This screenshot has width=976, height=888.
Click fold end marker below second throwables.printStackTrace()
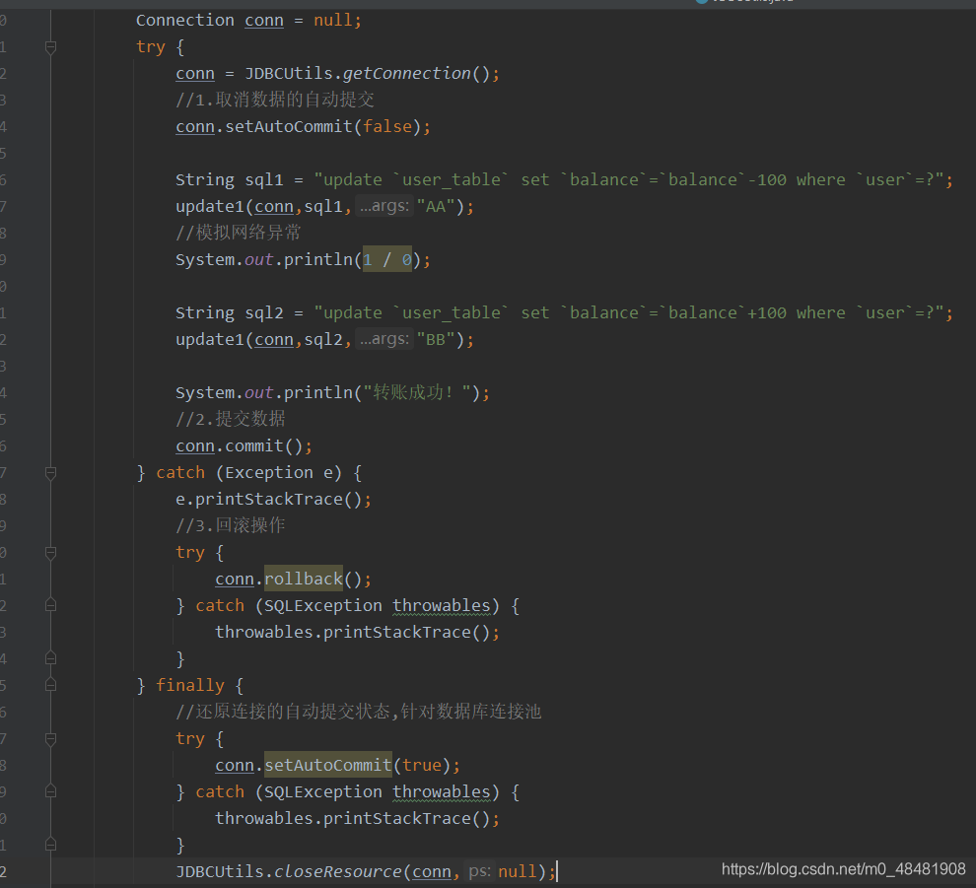point(51,845)
